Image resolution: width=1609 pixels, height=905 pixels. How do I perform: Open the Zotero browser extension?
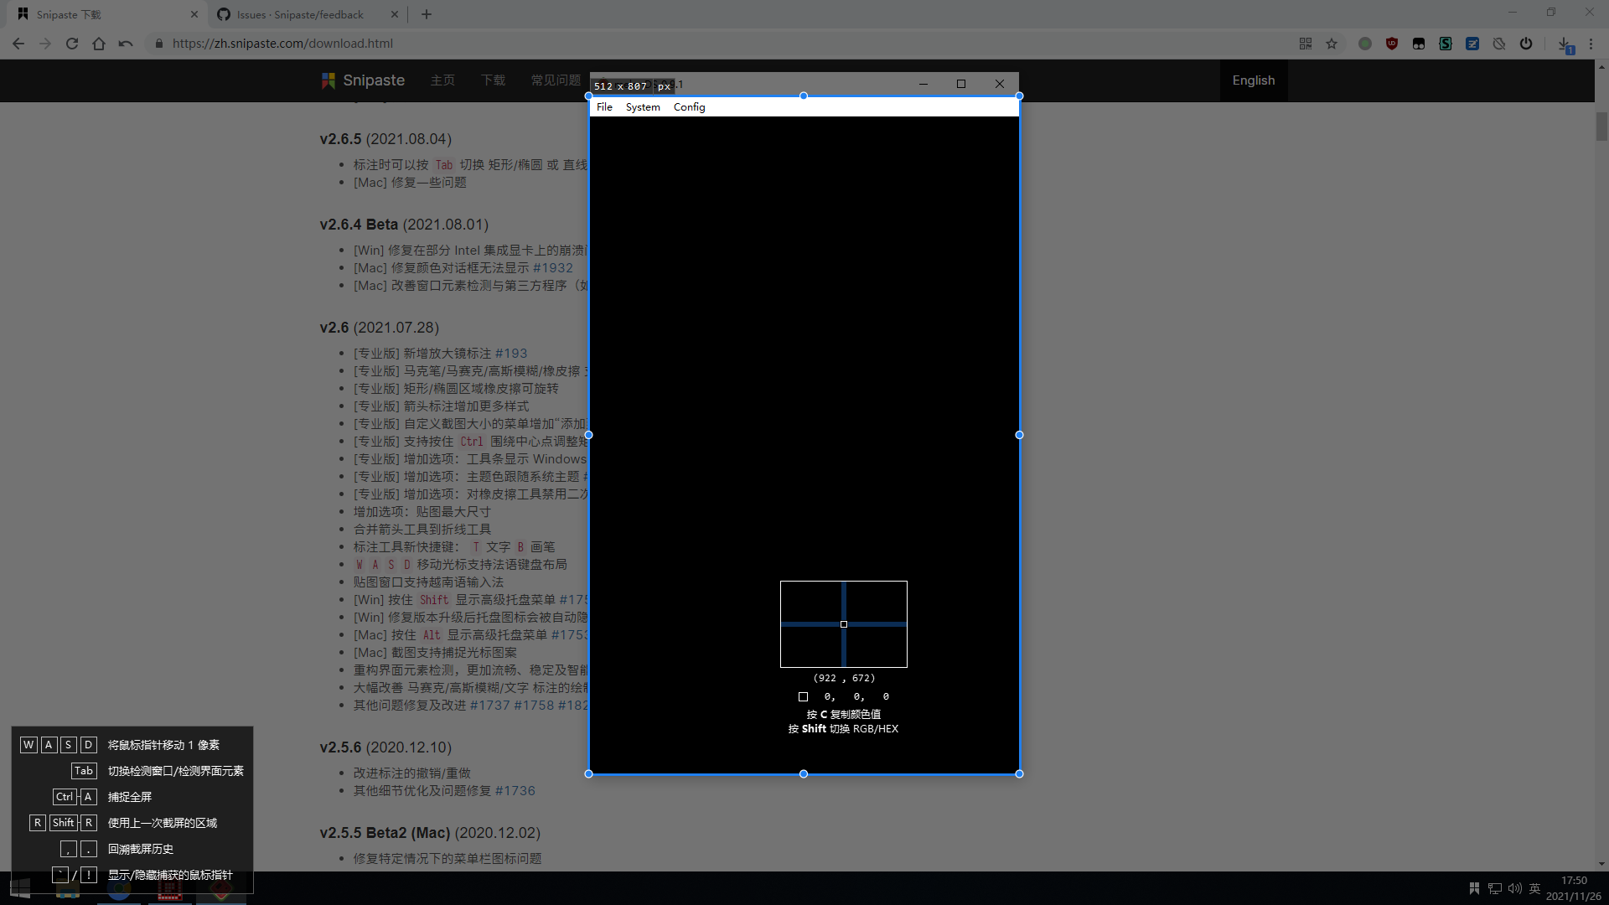(1472, 44)
